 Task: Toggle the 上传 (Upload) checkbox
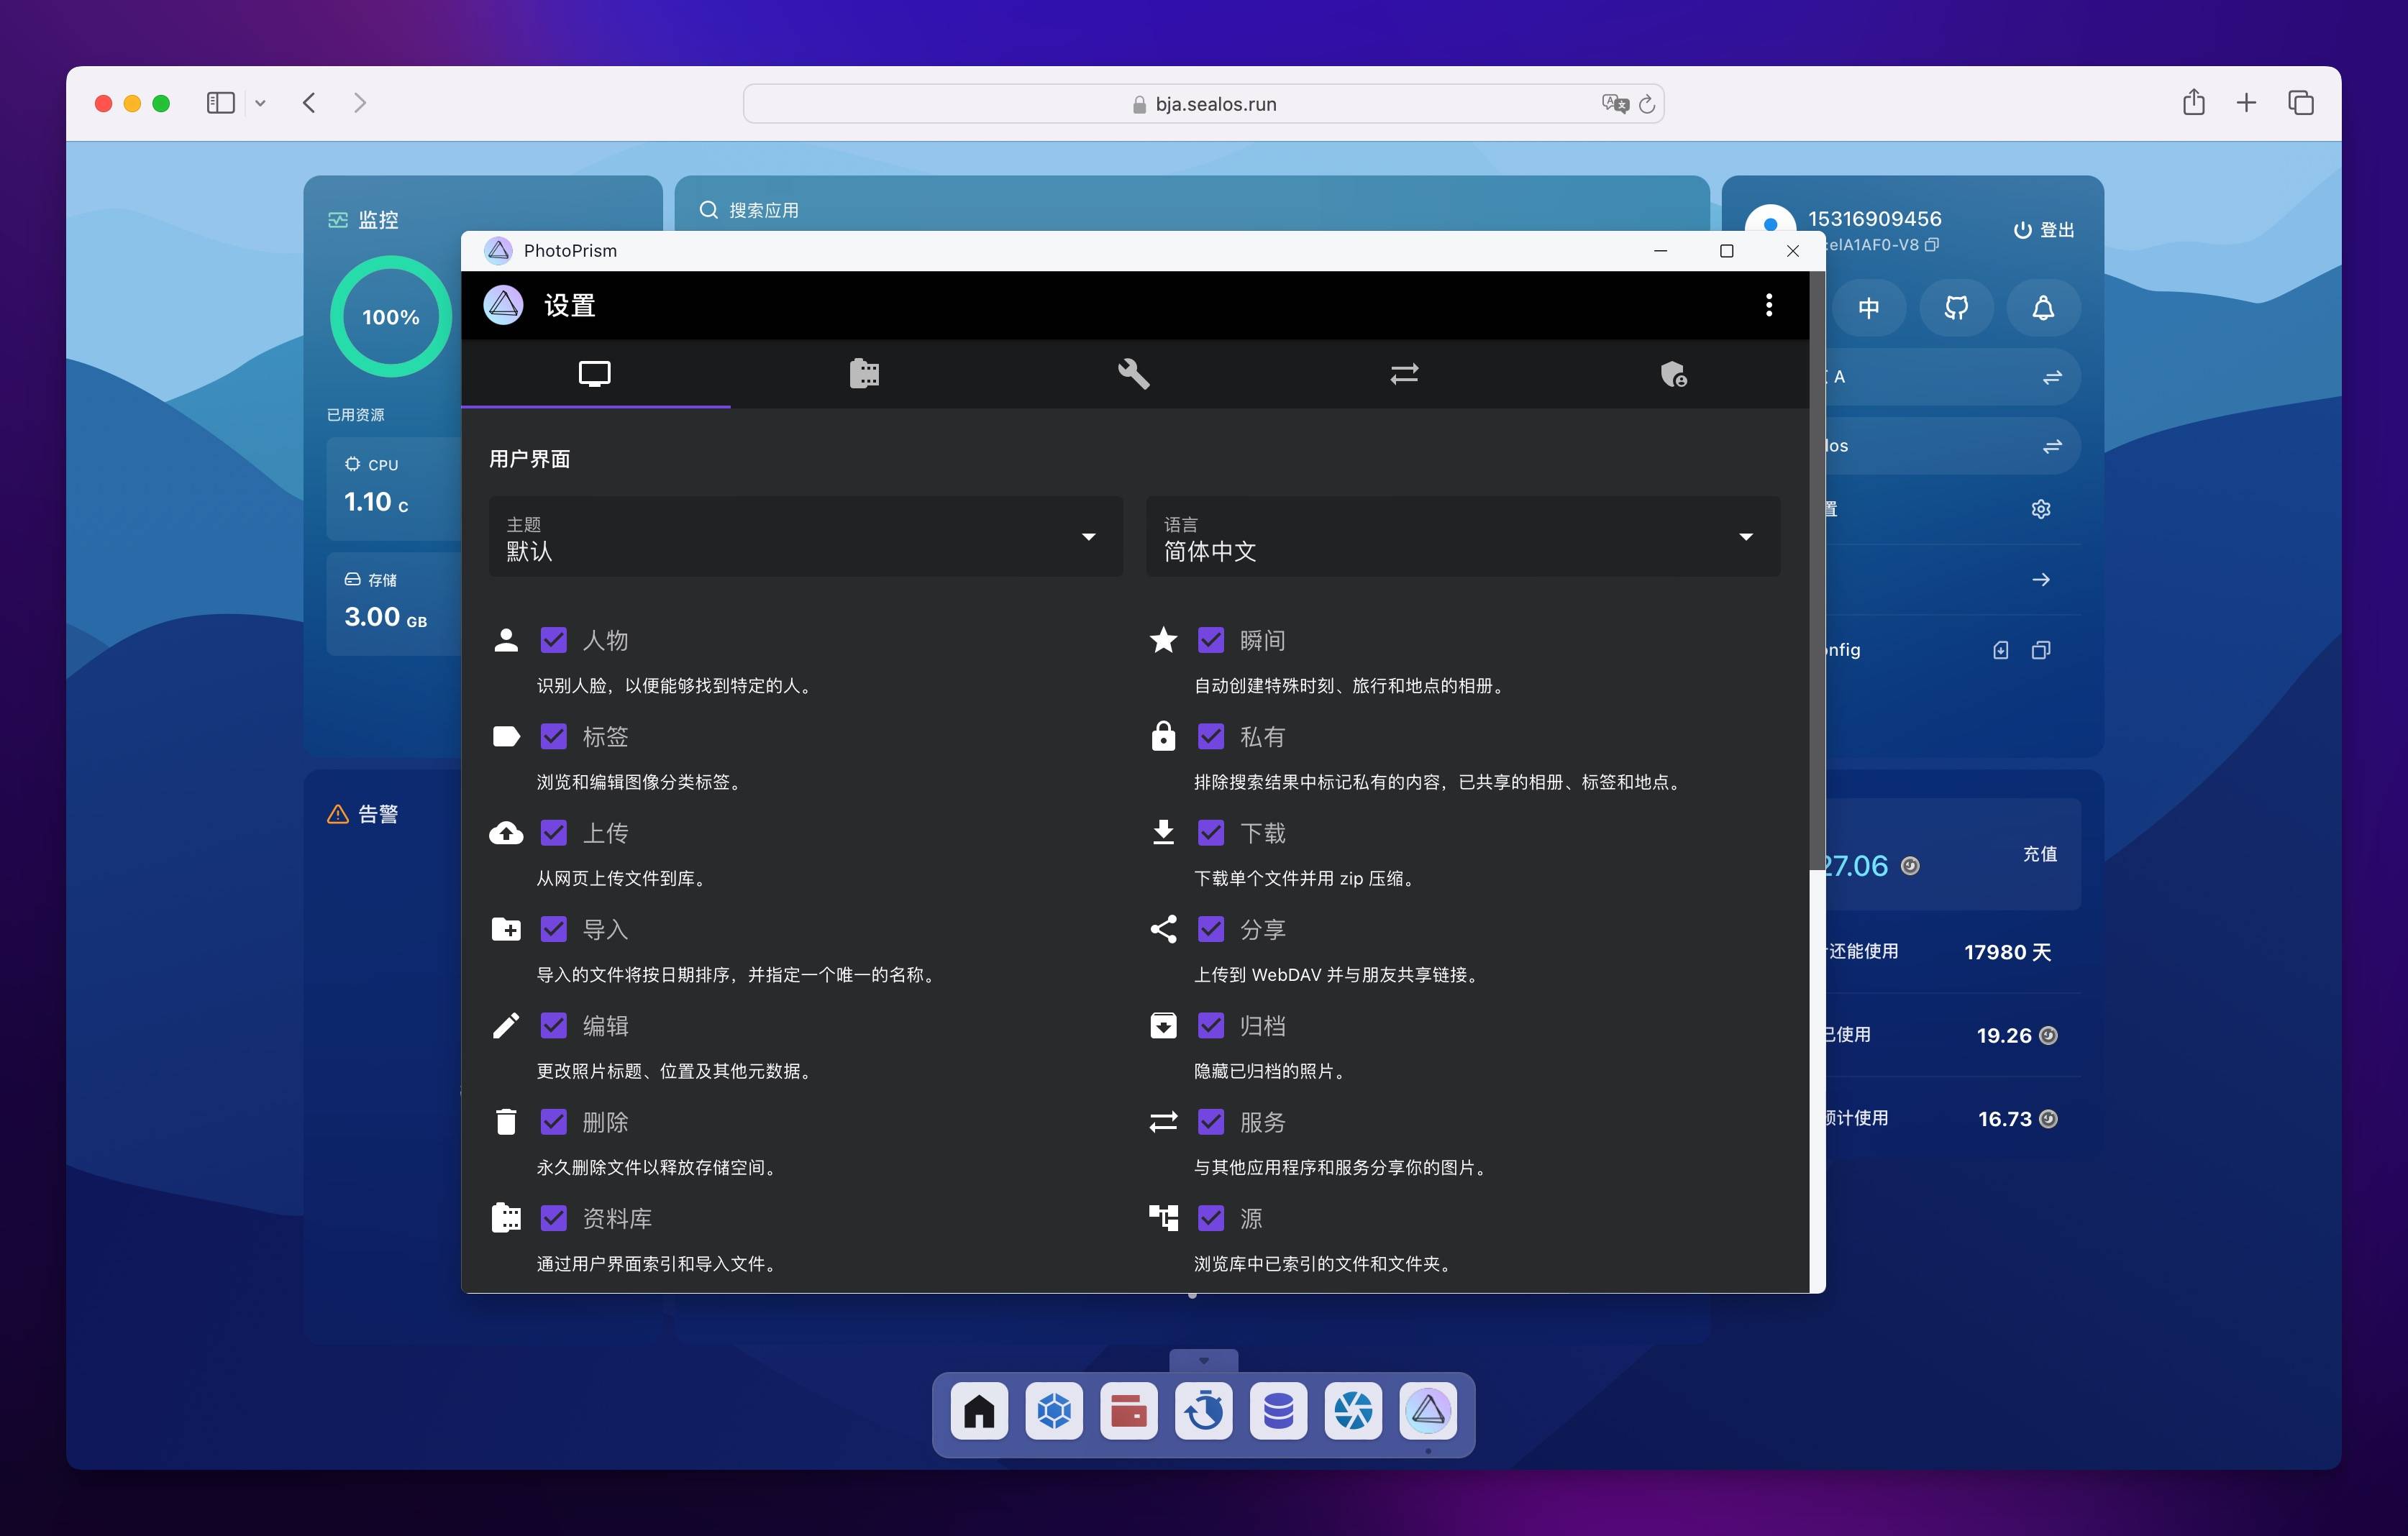tap(553, 833)
